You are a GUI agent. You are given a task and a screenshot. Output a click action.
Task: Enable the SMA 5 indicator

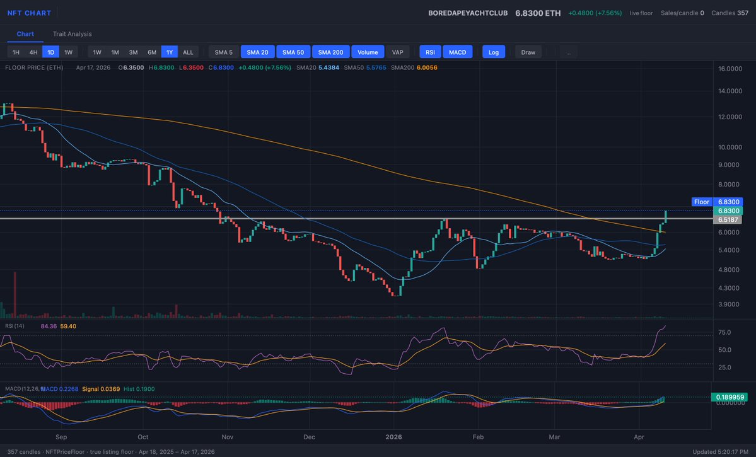coord(224,52)
